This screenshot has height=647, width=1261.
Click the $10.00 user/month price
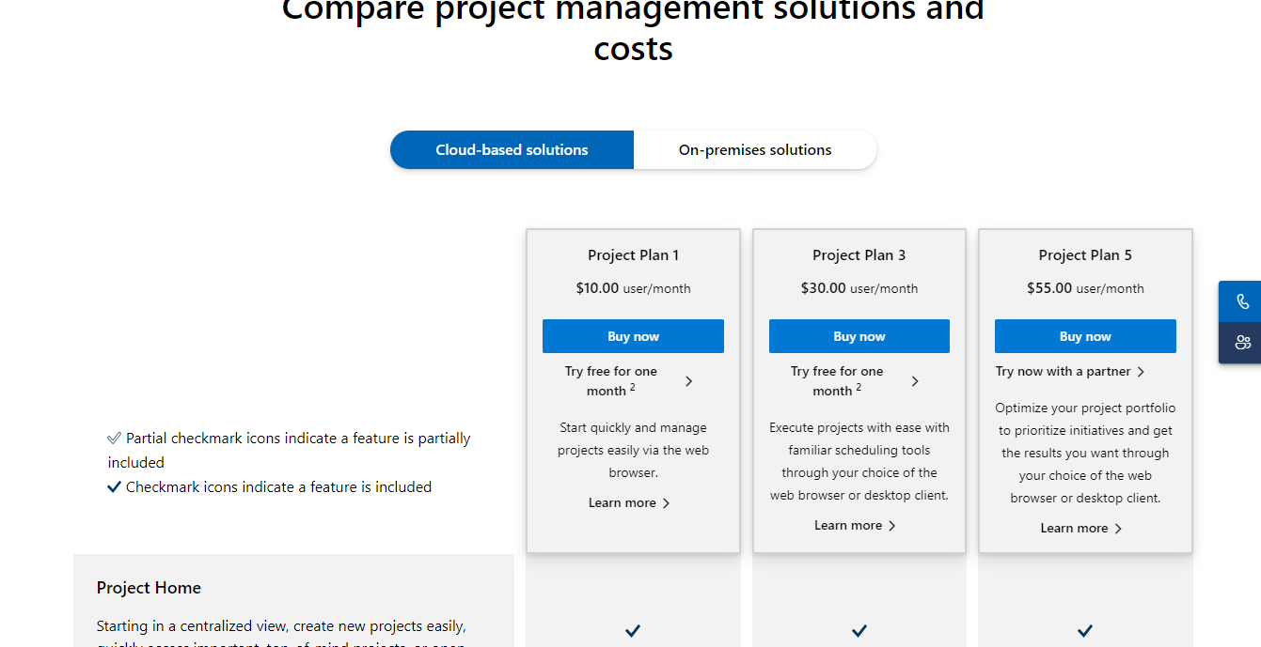[633, 288]
